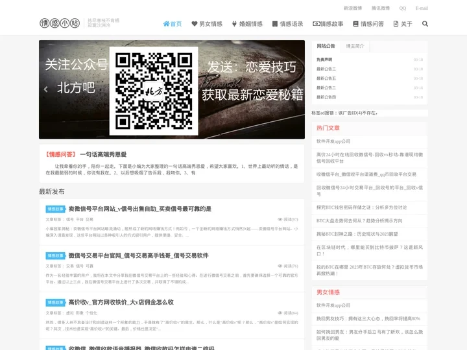Click 情感故事 badge beside 高价收v article
467x350 pixels.
(55, 303)
